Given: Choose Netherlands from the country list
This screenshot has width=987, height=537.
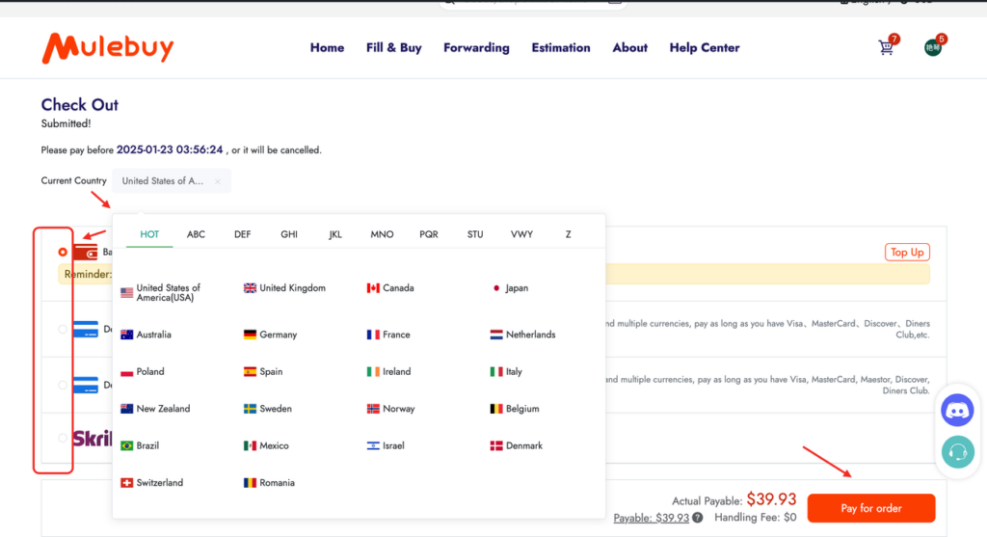Looking at the screenshot, I should 522,335.
